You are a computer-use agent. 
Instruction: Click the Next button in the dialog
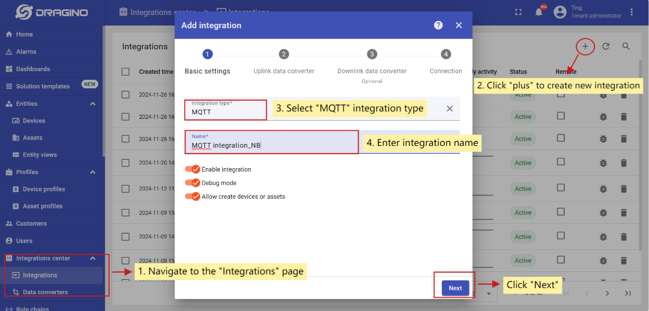tap(455, 288)
